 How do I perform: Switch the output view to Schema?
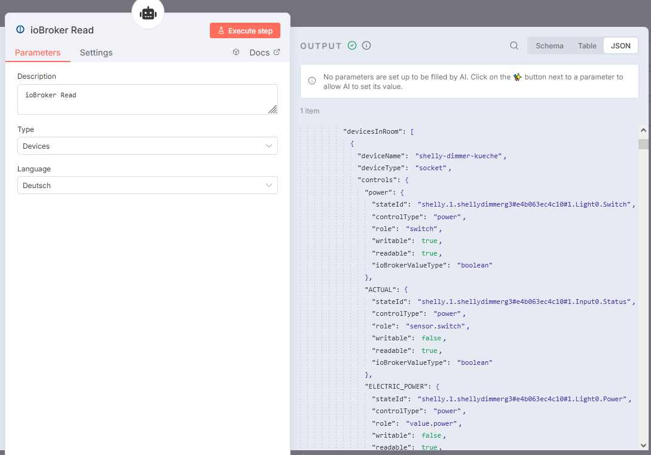tap(549, 45)
